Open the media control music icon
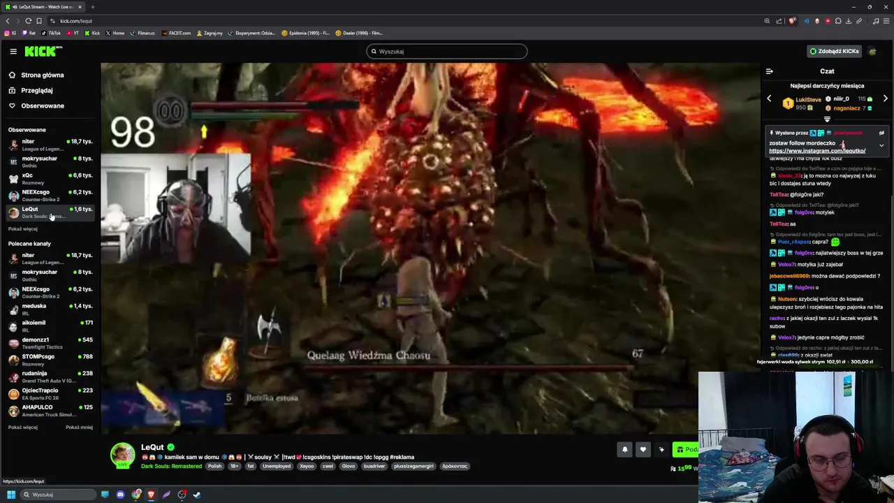 coord(876,21)
